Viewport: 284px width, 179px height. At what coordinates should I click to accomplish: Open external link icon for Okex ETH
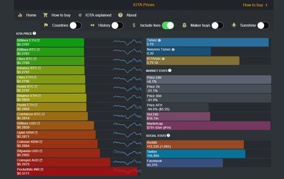tap(35, 77)
